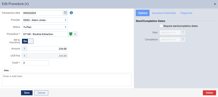Click the Amount input field
Image resolution: width=218 pixels, height=97 pixels.
click(x=47, y=49)
